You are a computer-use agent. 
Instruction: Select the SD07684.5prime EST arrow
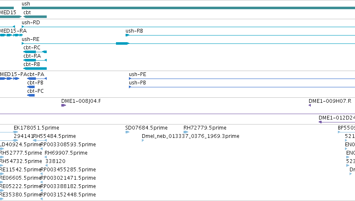pyautogui.click(x=128, y=132)
